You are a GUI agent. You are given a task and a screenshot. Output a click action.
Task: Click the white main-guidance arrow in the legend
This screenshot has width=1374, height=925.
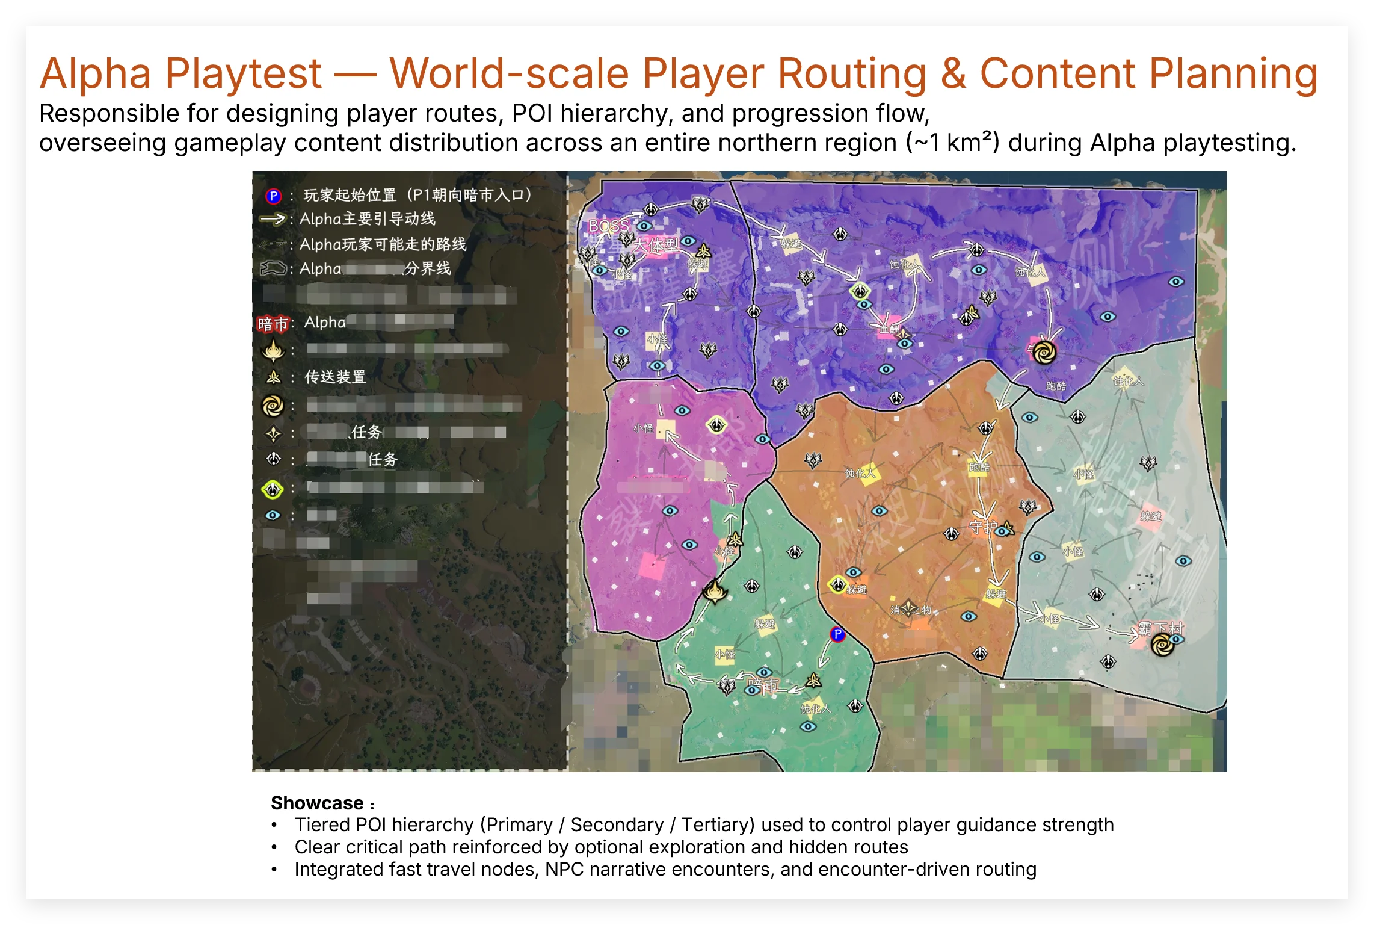[x=272, y=220]
